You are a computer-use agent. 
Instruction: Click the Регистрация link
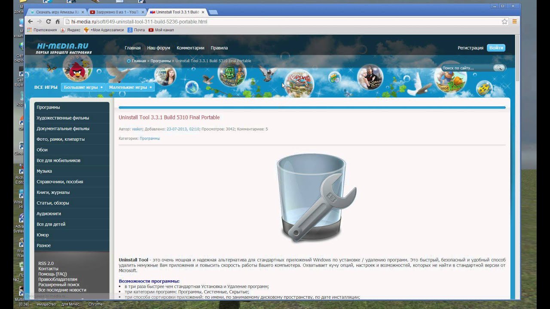pos(471,48)
